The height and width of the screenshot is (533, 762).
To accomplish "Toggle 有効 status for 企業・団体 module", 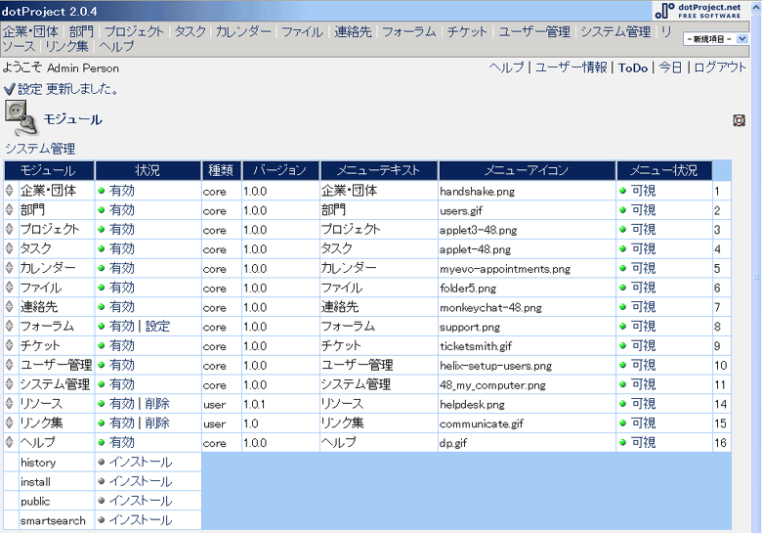I will click(x=121, y=191).
